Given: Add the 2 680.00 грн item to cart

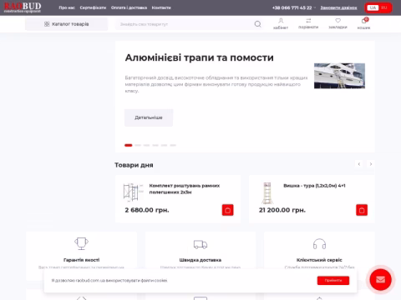Looking at the screenshot, I should coord(227,210).
